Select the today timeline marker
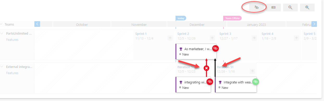 coord(181,18)
